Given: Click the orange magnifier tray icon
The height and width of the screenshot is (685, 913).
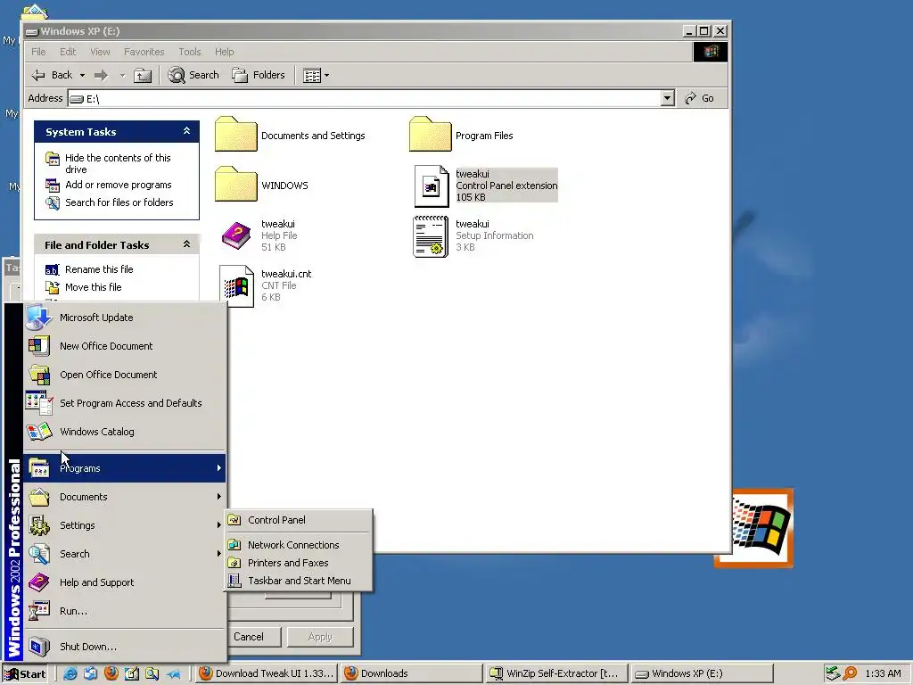Looking at the screenshot, I should coord(850,673).
